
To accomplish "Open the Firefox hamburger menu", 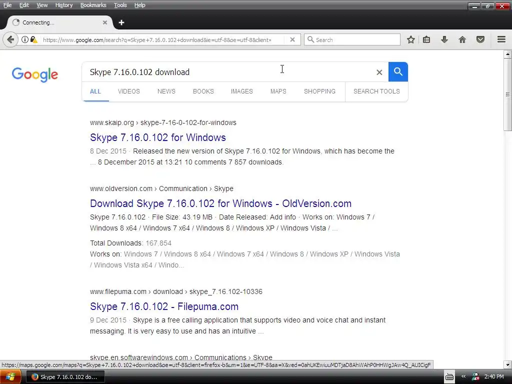I will (501, 39).
